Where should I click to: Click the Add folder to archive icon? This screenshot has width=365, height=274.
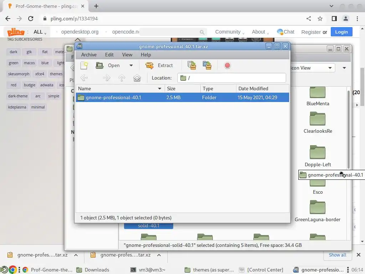pyautogui.click(x=207, y=66)
